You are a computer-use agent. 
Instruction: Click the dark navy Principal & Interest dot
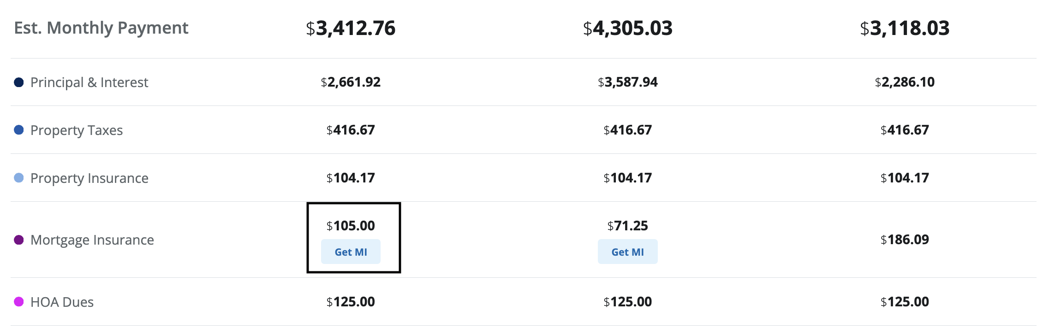click(19, 82)
